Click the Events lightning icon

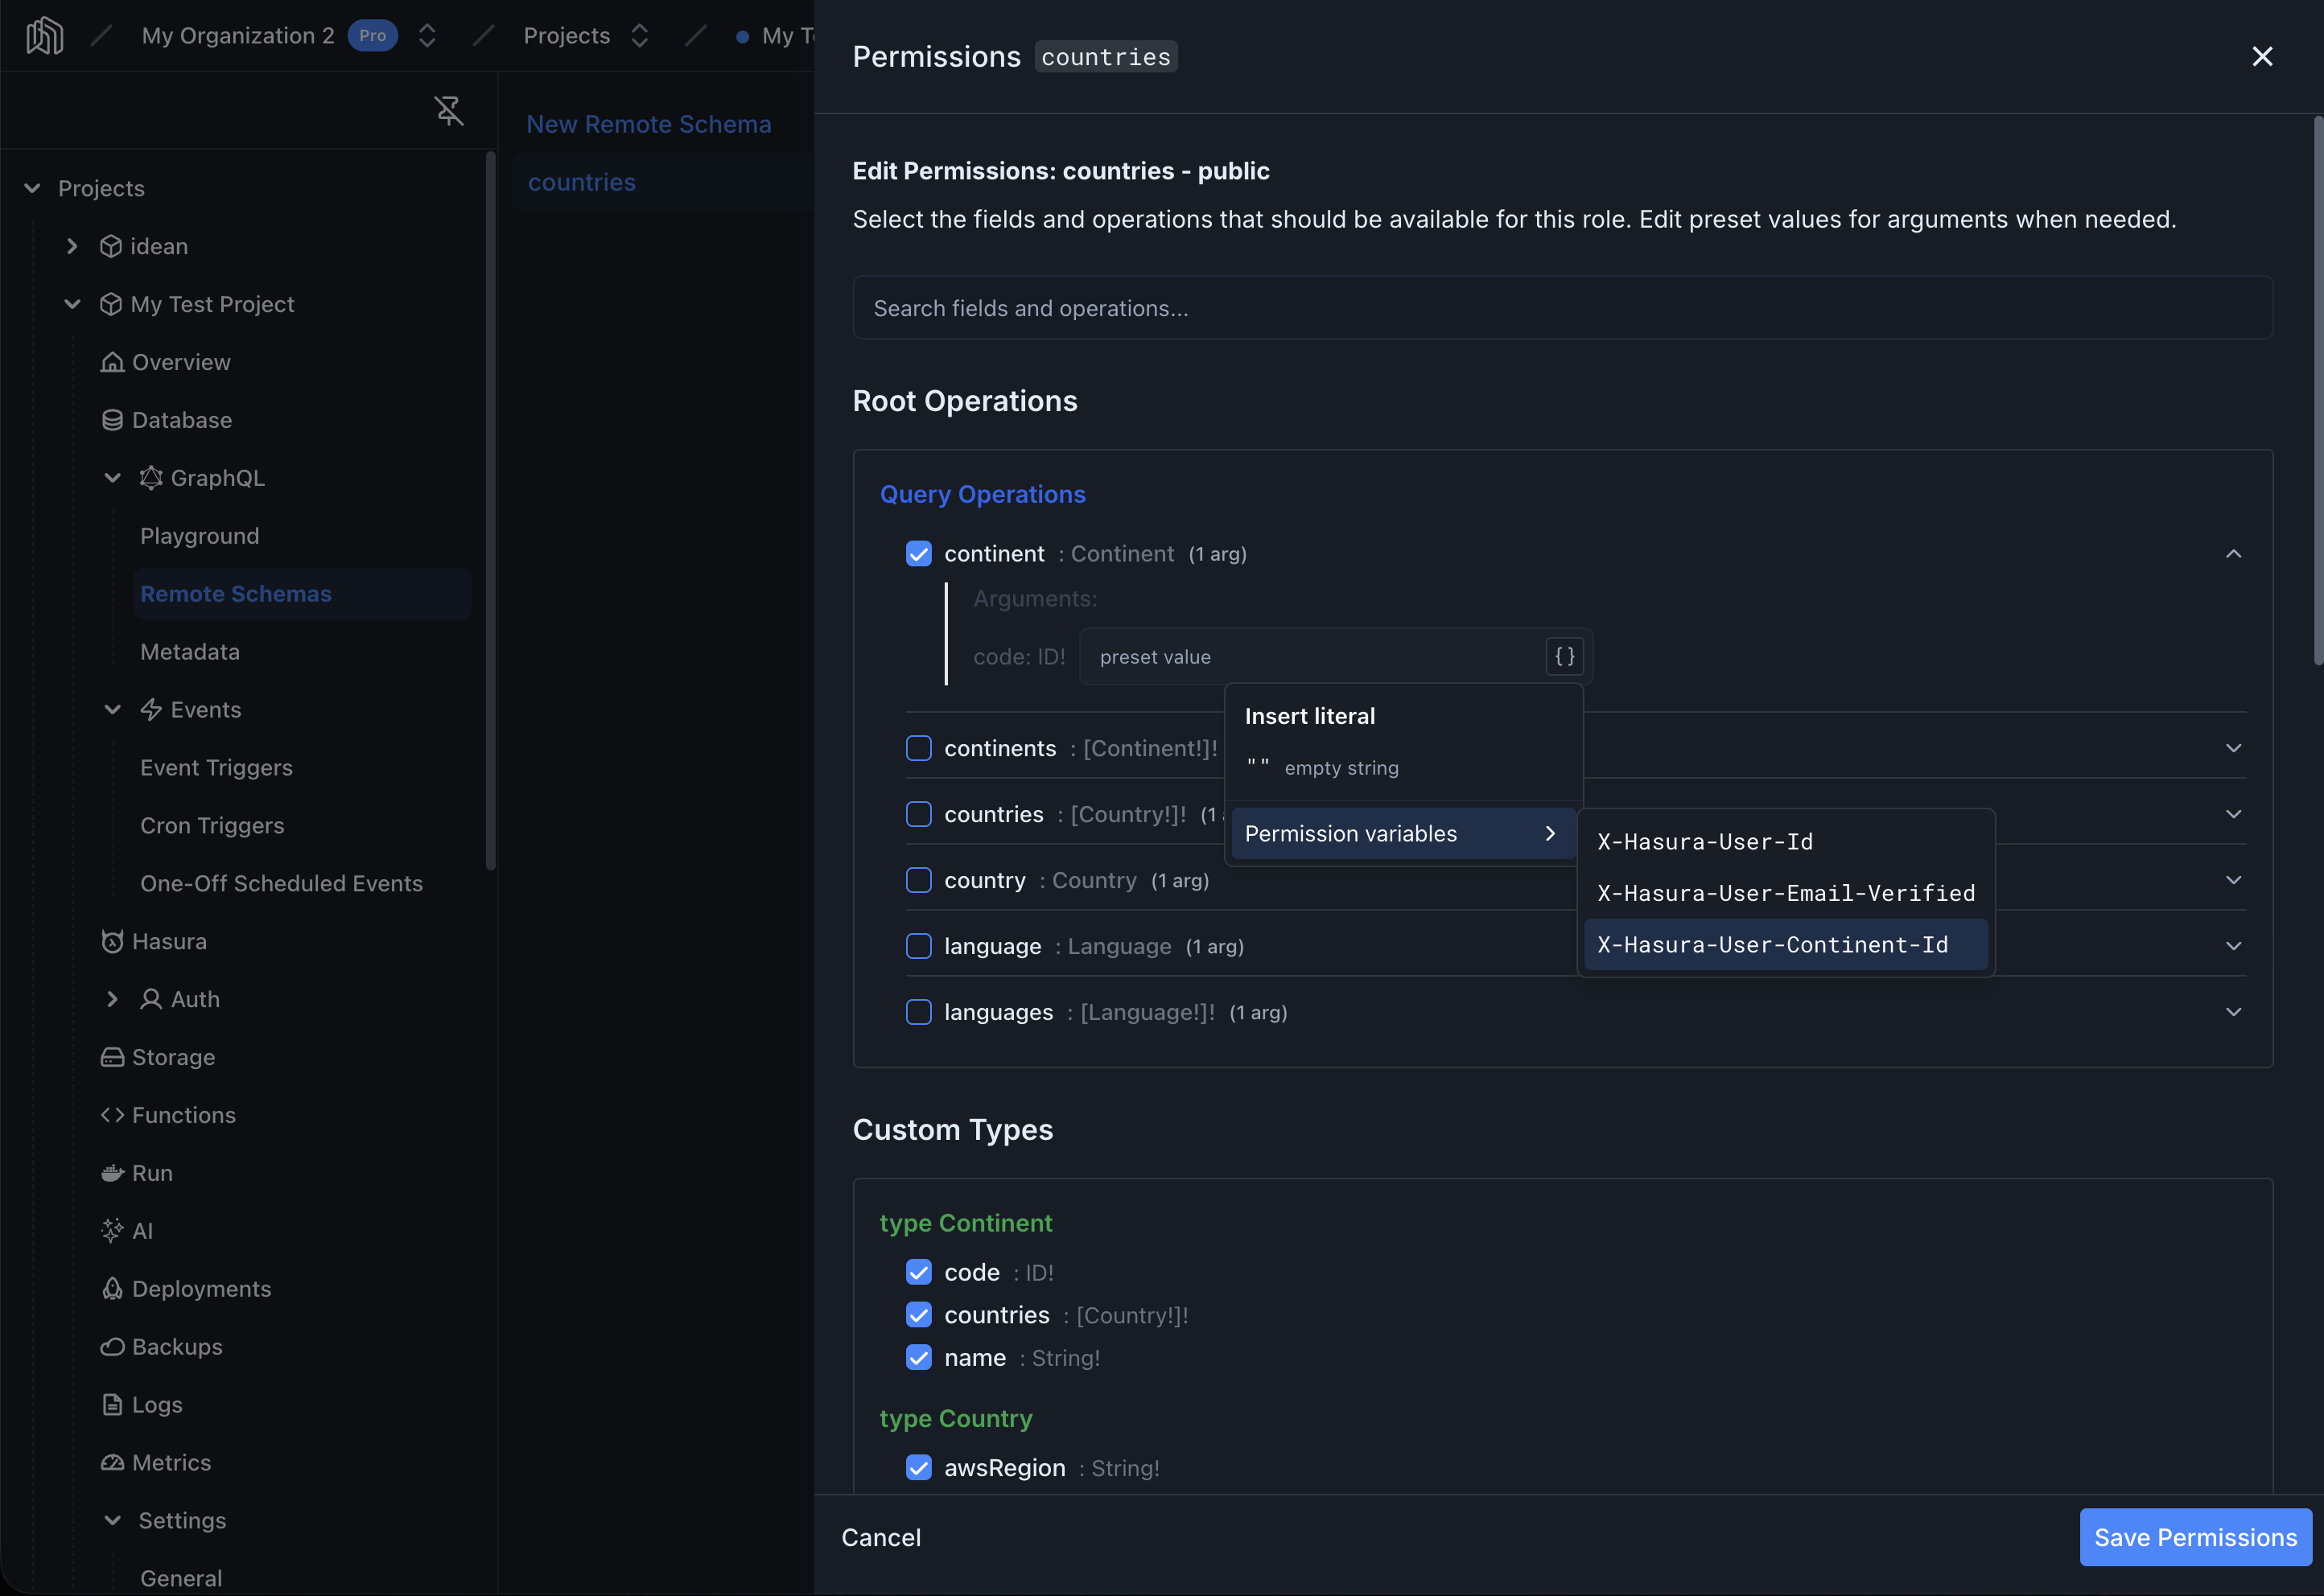(151, 710)
